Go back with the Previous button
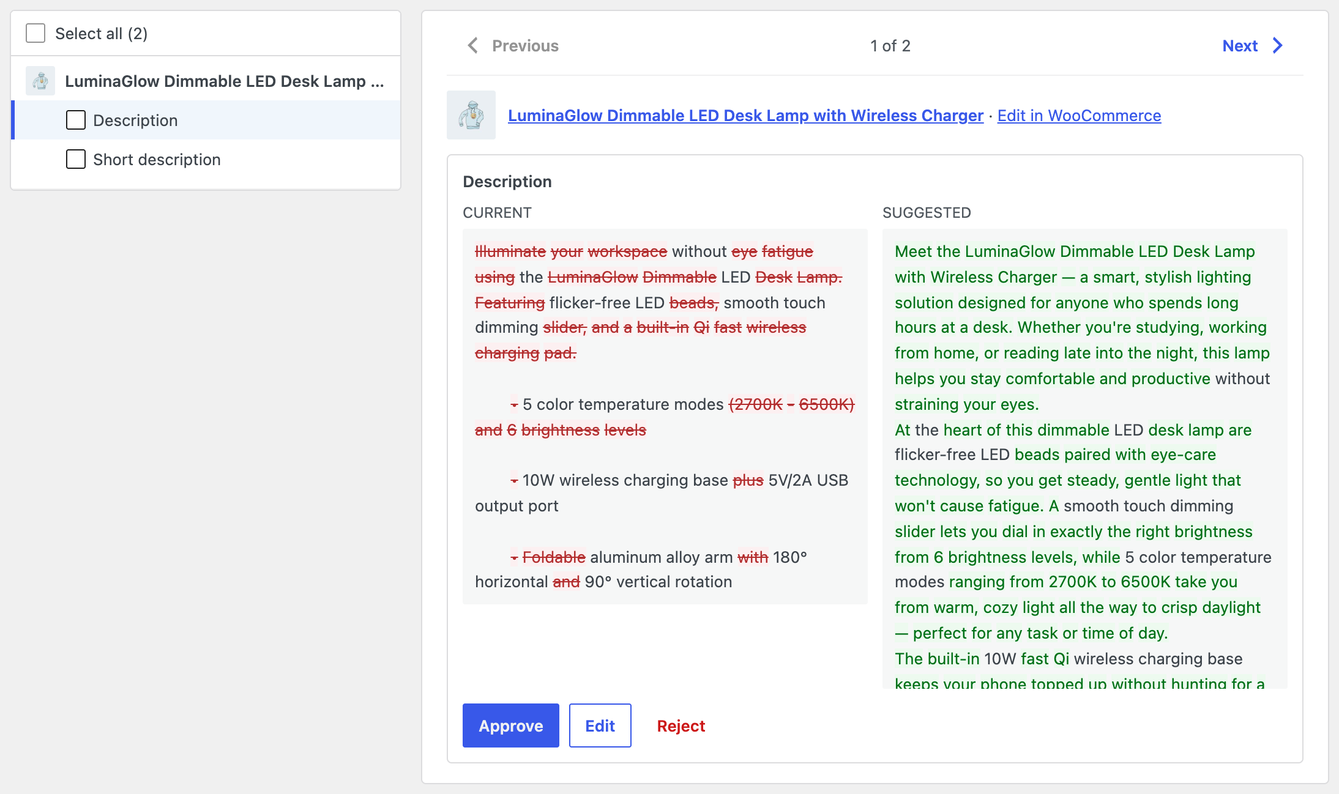The image size is (1339, 794). tap(513, 45)
